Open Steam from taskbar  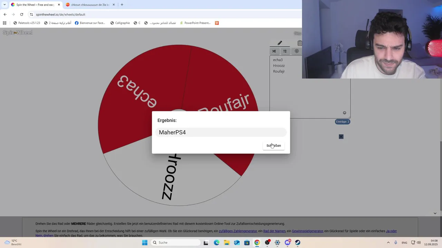298,242
